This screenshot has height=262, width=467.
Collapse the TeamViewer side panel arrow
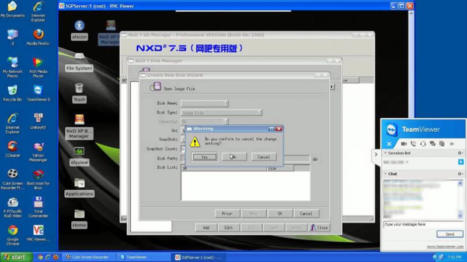[376, 154]
